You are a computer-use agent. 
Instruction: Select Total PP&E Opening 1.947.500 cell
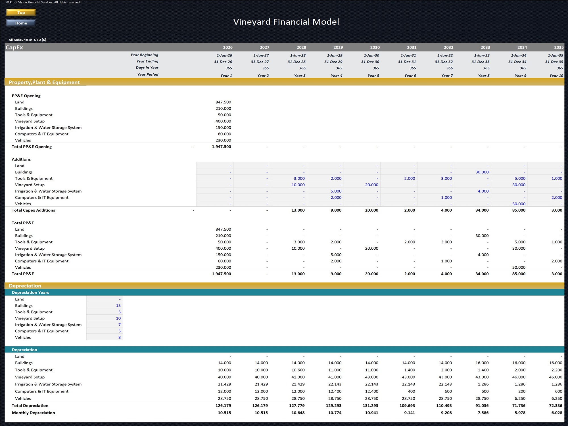pos(221,147)
